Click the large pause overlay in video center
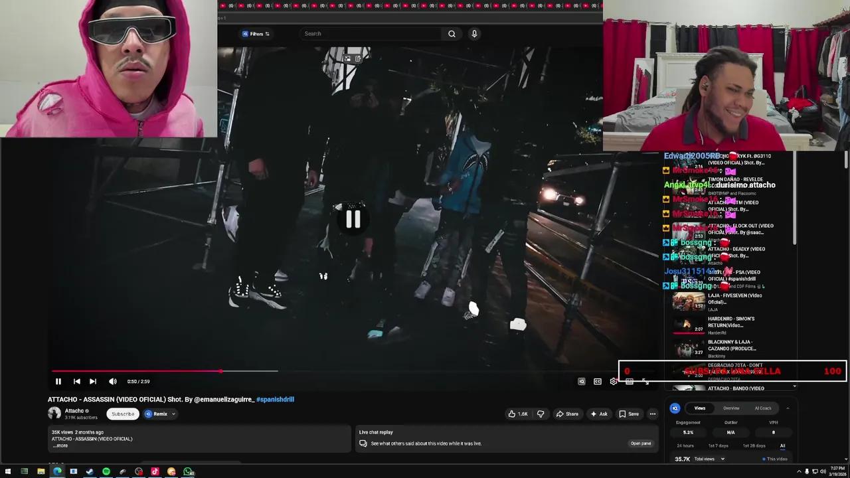Image resolution: width=850 pixels, height=478 pixels. [x=353, y=219]
